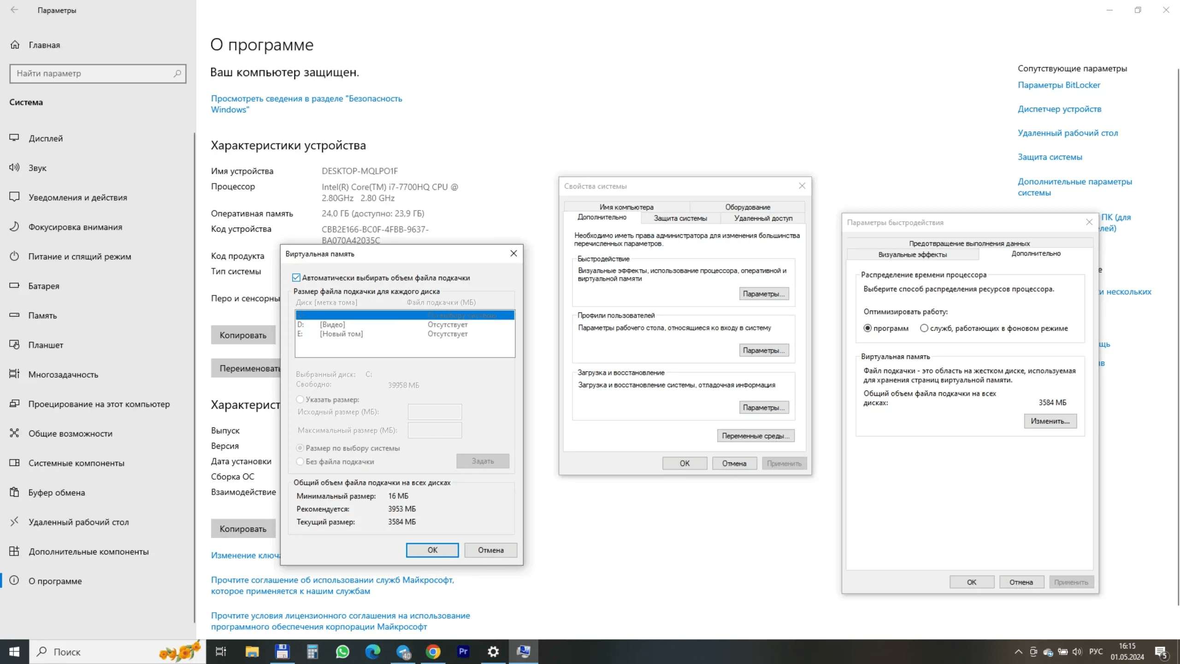Uncheck automatic paging file size checkbox
Viewport: 1180px width, 664px height.
pos(296,278)
